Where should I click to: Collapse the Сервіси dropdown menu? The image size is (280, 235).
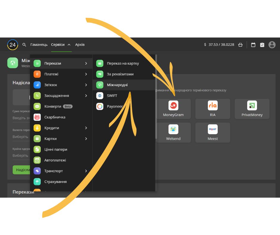(61, 45)
